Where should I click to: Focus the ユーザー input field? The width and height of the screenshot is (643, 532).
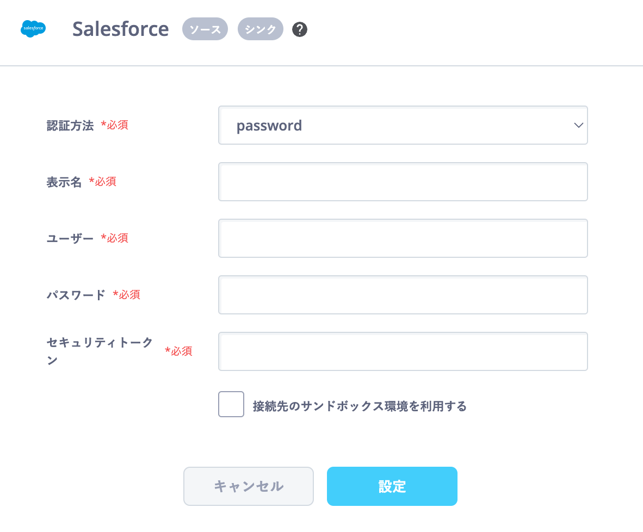click(403, 238)
